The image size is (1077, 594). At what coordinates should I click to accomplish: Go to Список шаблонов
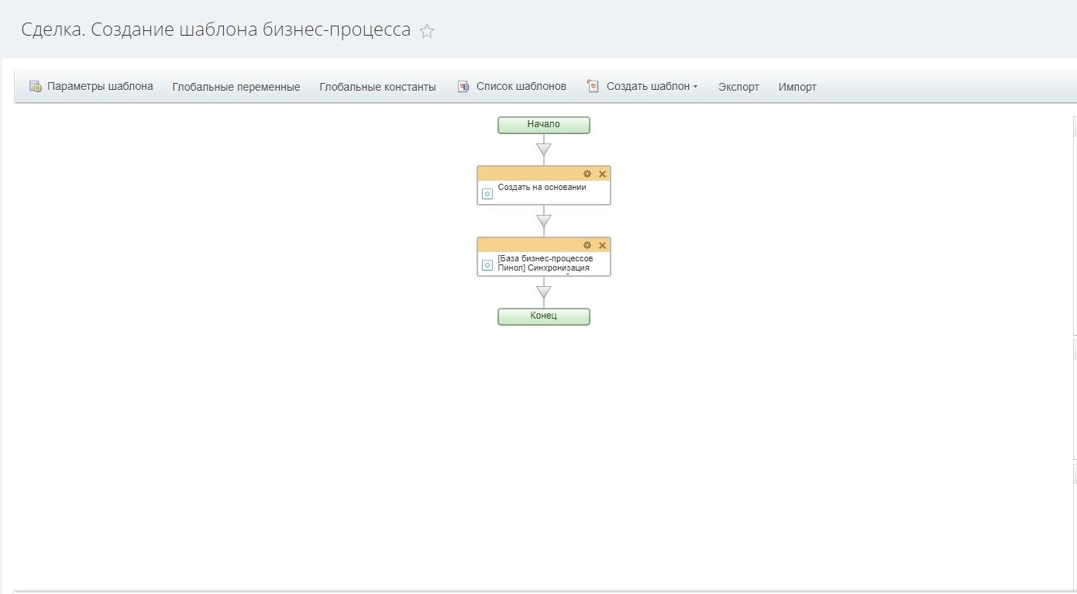click(x=512, y=87)
